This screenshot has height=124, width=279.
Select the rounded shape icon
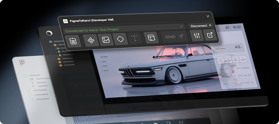[x=120, y=39]
